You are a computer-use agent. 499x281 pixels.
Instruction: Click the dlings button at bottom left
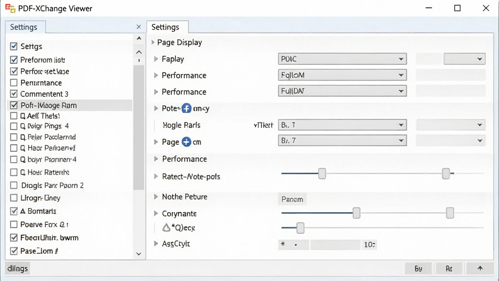(x=18, y=268)
